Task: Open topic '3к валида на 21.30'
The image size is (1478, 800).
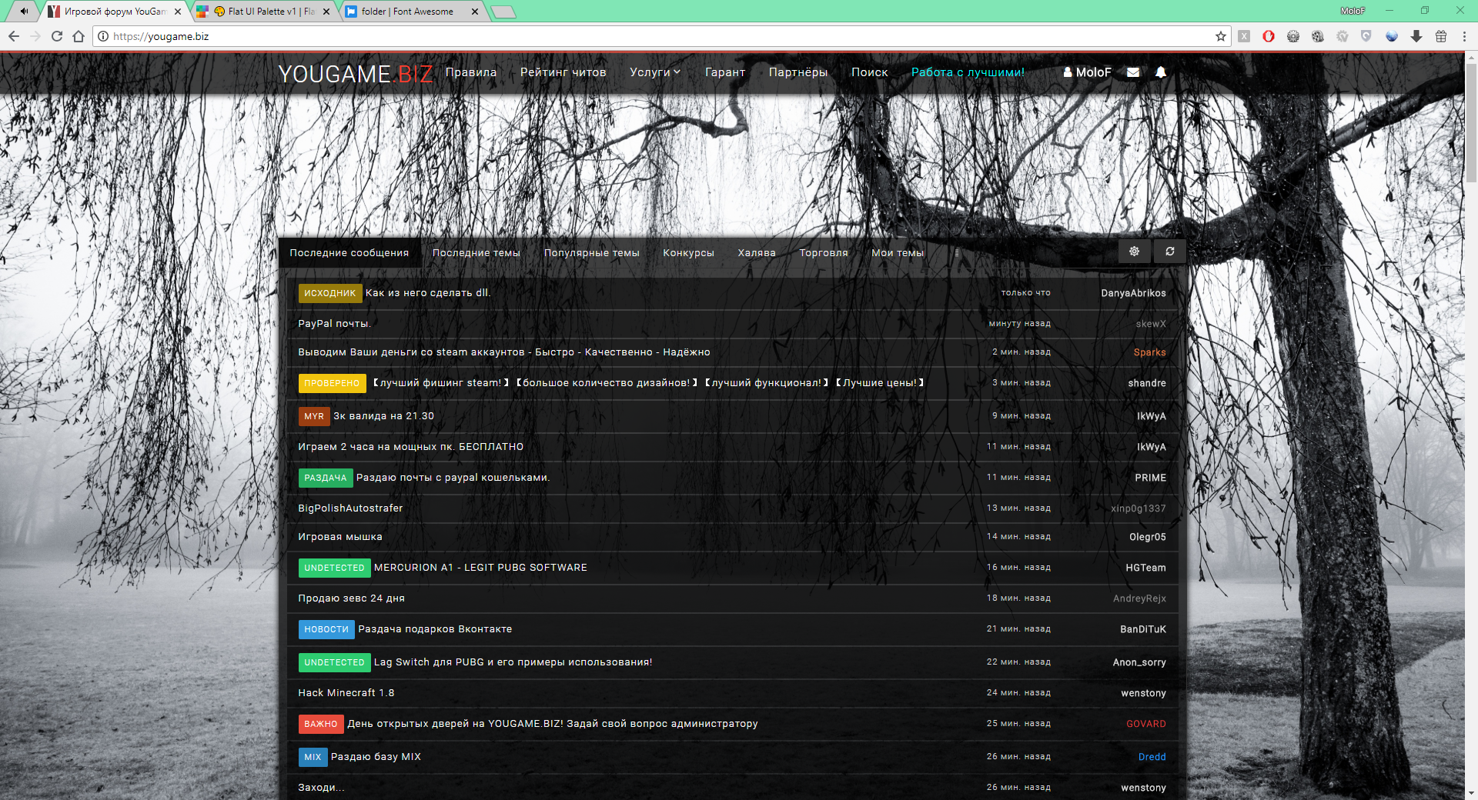Action: (x=383, y=416)
